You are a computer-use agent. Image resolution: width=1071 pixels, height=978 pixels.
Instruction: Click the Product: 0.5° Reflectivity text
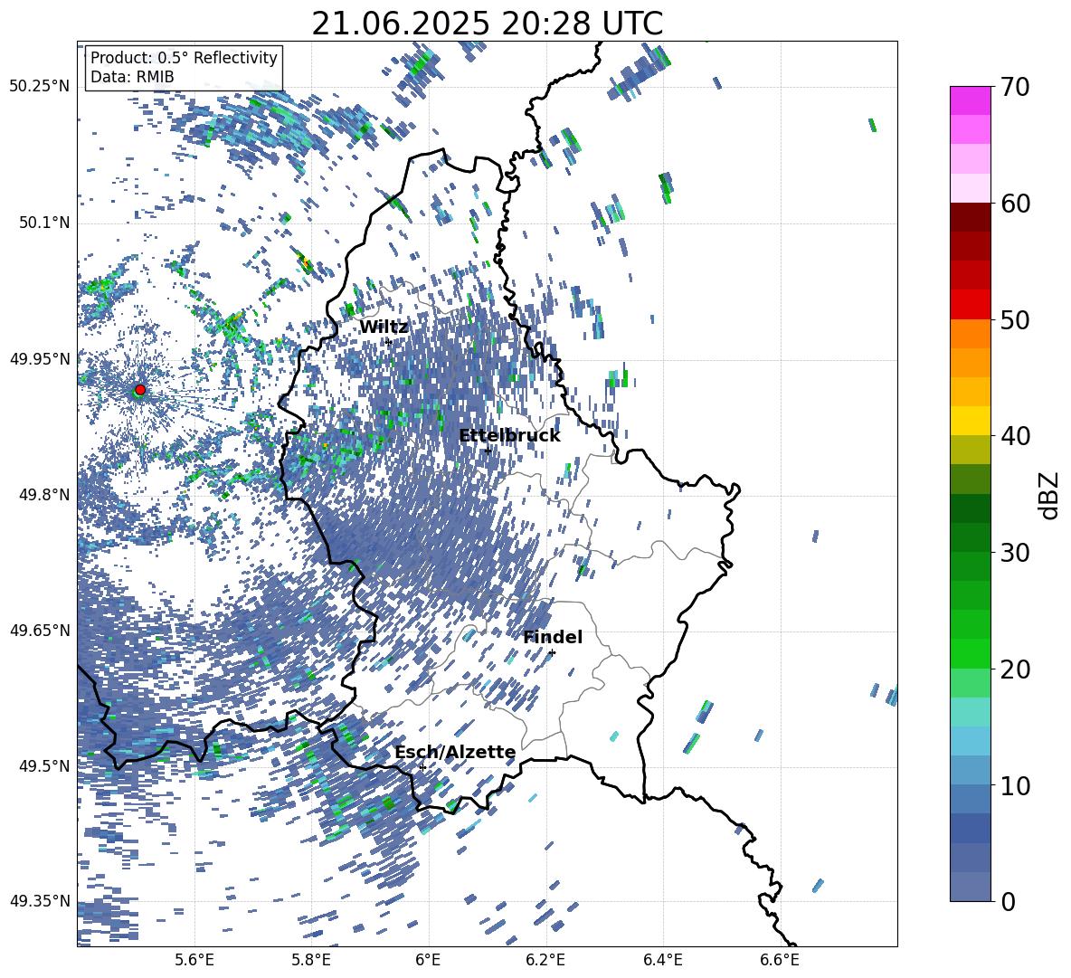tap(184, 58)
